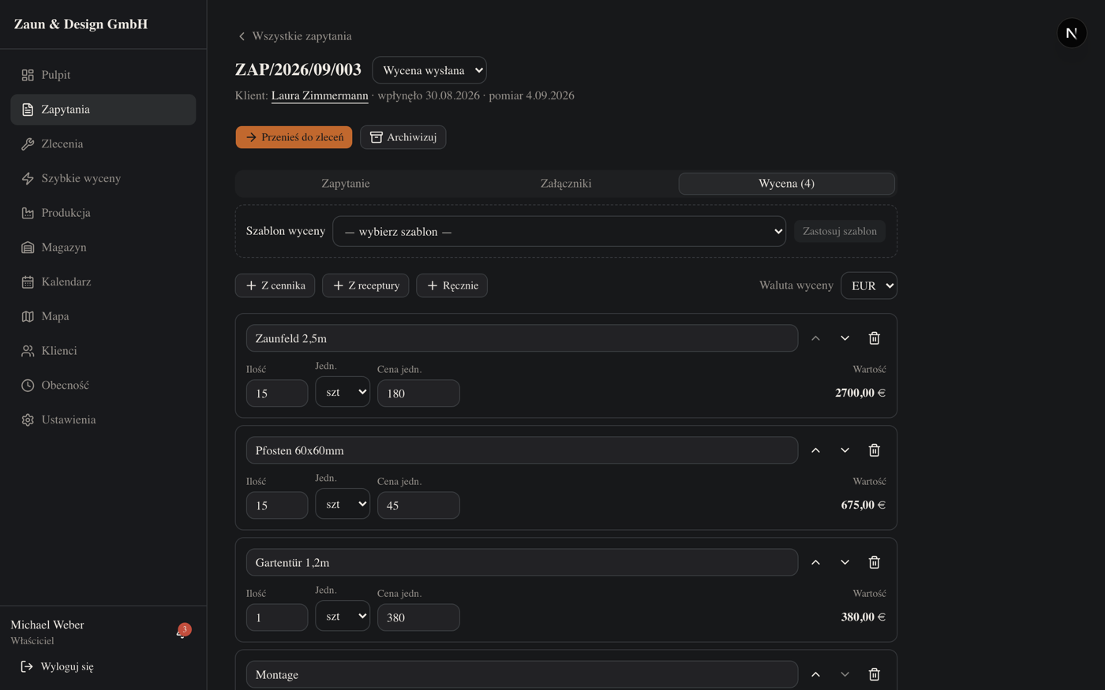Log out with Wyloguj się

(57, 666)
